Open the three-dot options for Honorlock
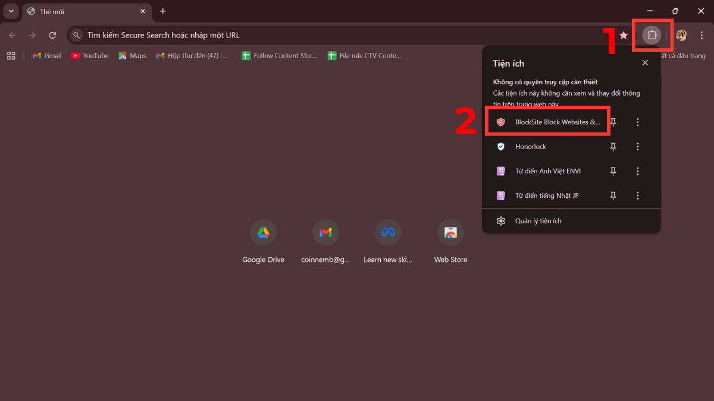This screenshot has height=401, width=714. point(638,146)
